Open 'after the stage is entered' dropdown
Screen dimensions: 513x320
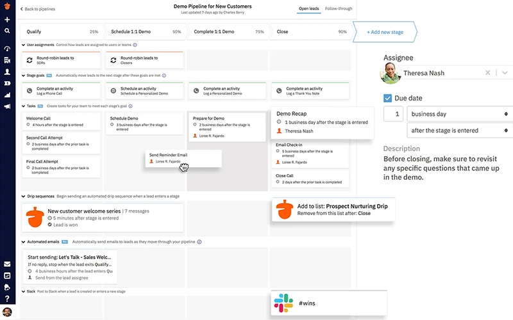point(460,131)
